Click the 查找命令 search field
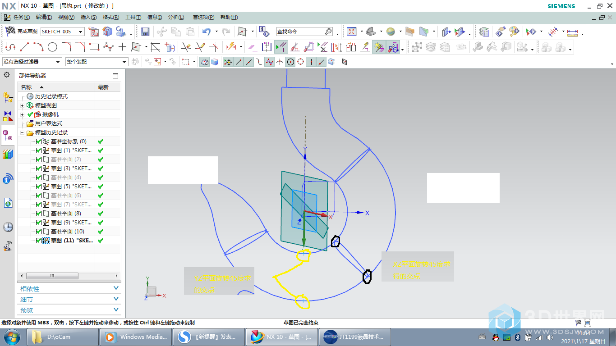This screenshot has height=346, width=616. [305, 32]
